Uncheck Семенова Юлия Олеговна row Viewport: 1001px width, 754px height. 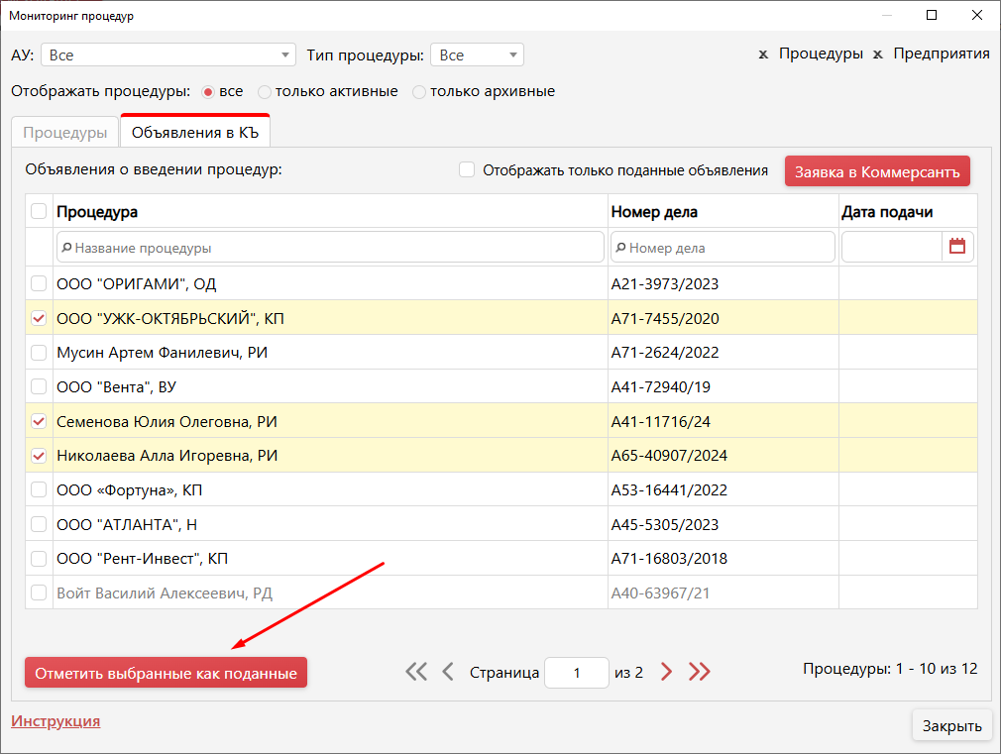point(39,421)
